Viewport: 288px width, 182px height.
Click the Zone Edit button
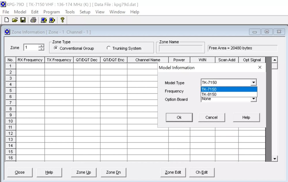pos(173,172)
